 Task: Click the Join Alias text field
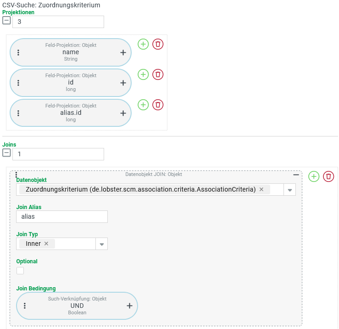tap(62, 216)
